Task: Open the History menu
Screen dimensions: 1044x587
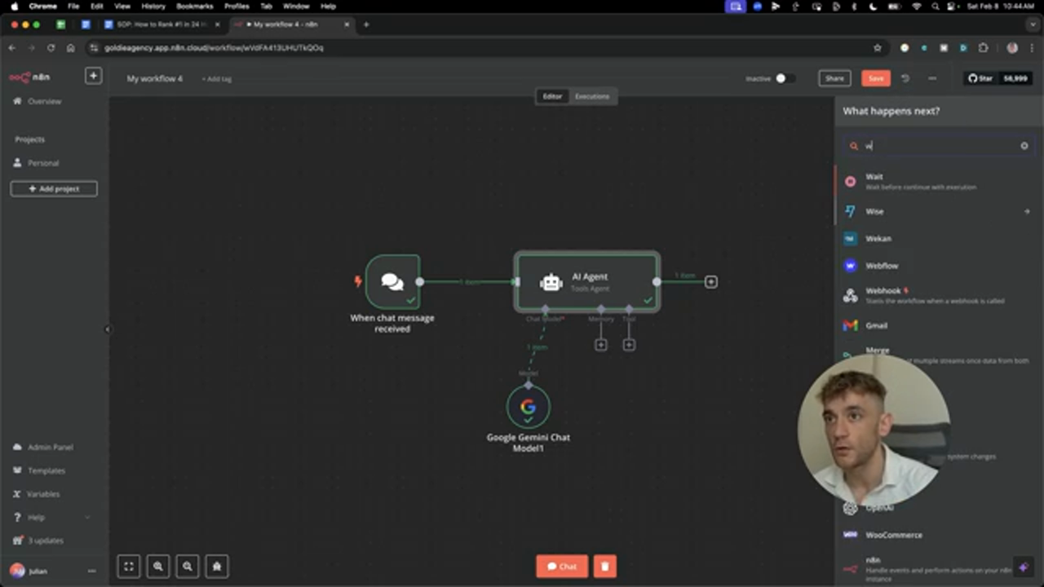Action: click(153, 6)
